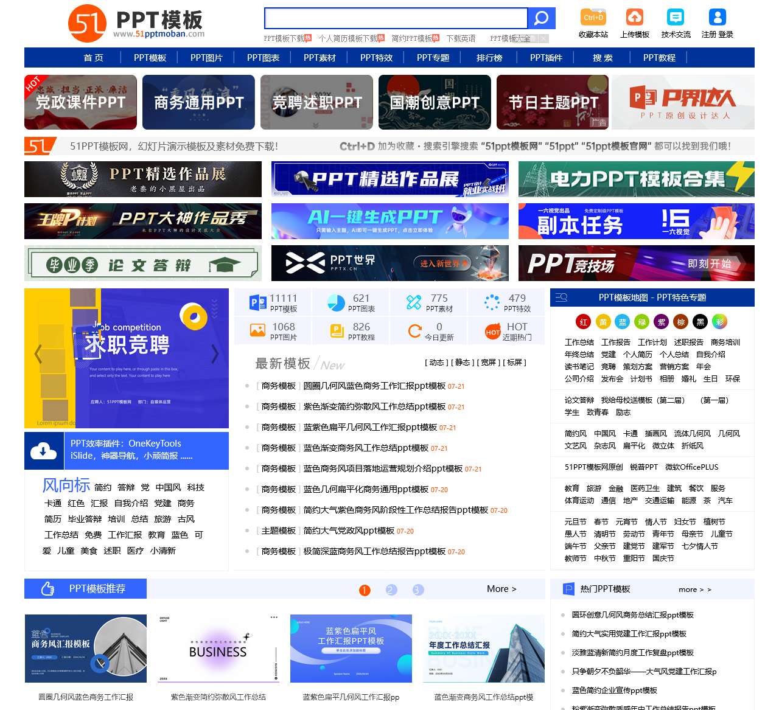The height and width of the screenshot is (710, 779).
Task: Switch to recommendation page 2
Action: [391, 590]
